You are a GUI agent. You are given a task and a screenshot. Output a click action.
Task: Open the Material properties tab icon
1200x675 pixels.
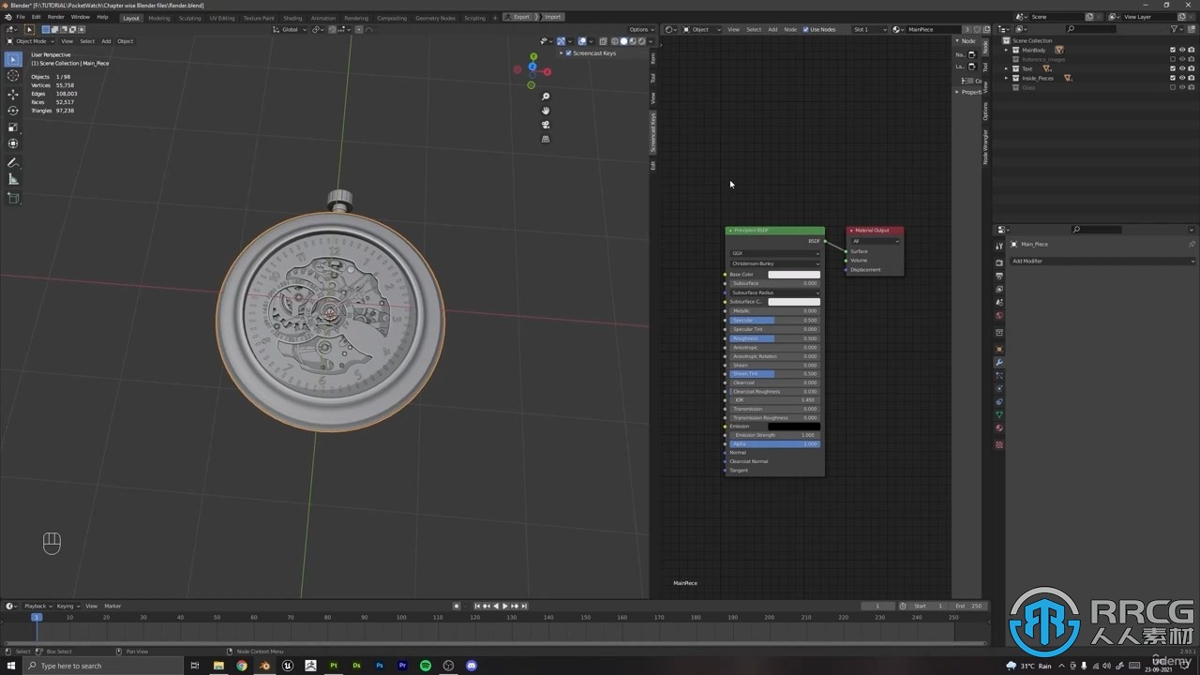999,428
